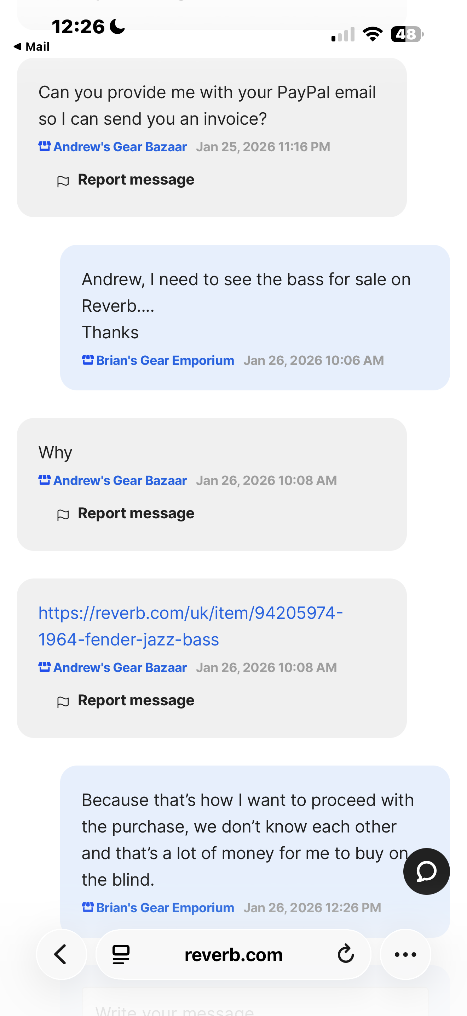Open the floating chat support bubble

(426, 872)
